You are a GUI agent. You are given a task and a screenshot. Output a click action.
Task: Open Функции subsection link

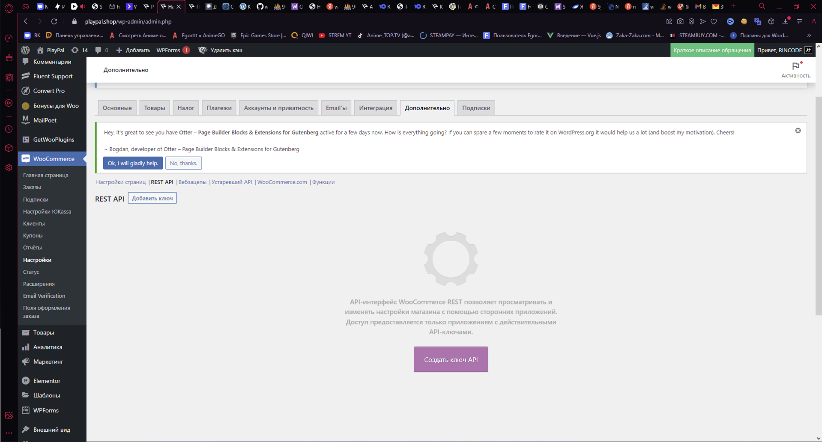click(x=323, y=182)
